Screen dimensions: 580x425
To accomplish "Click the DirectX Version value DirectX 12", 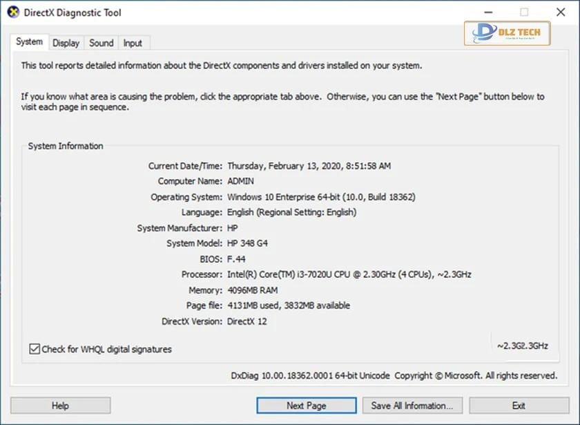I will pyautogui.click(x=246, y=321).
